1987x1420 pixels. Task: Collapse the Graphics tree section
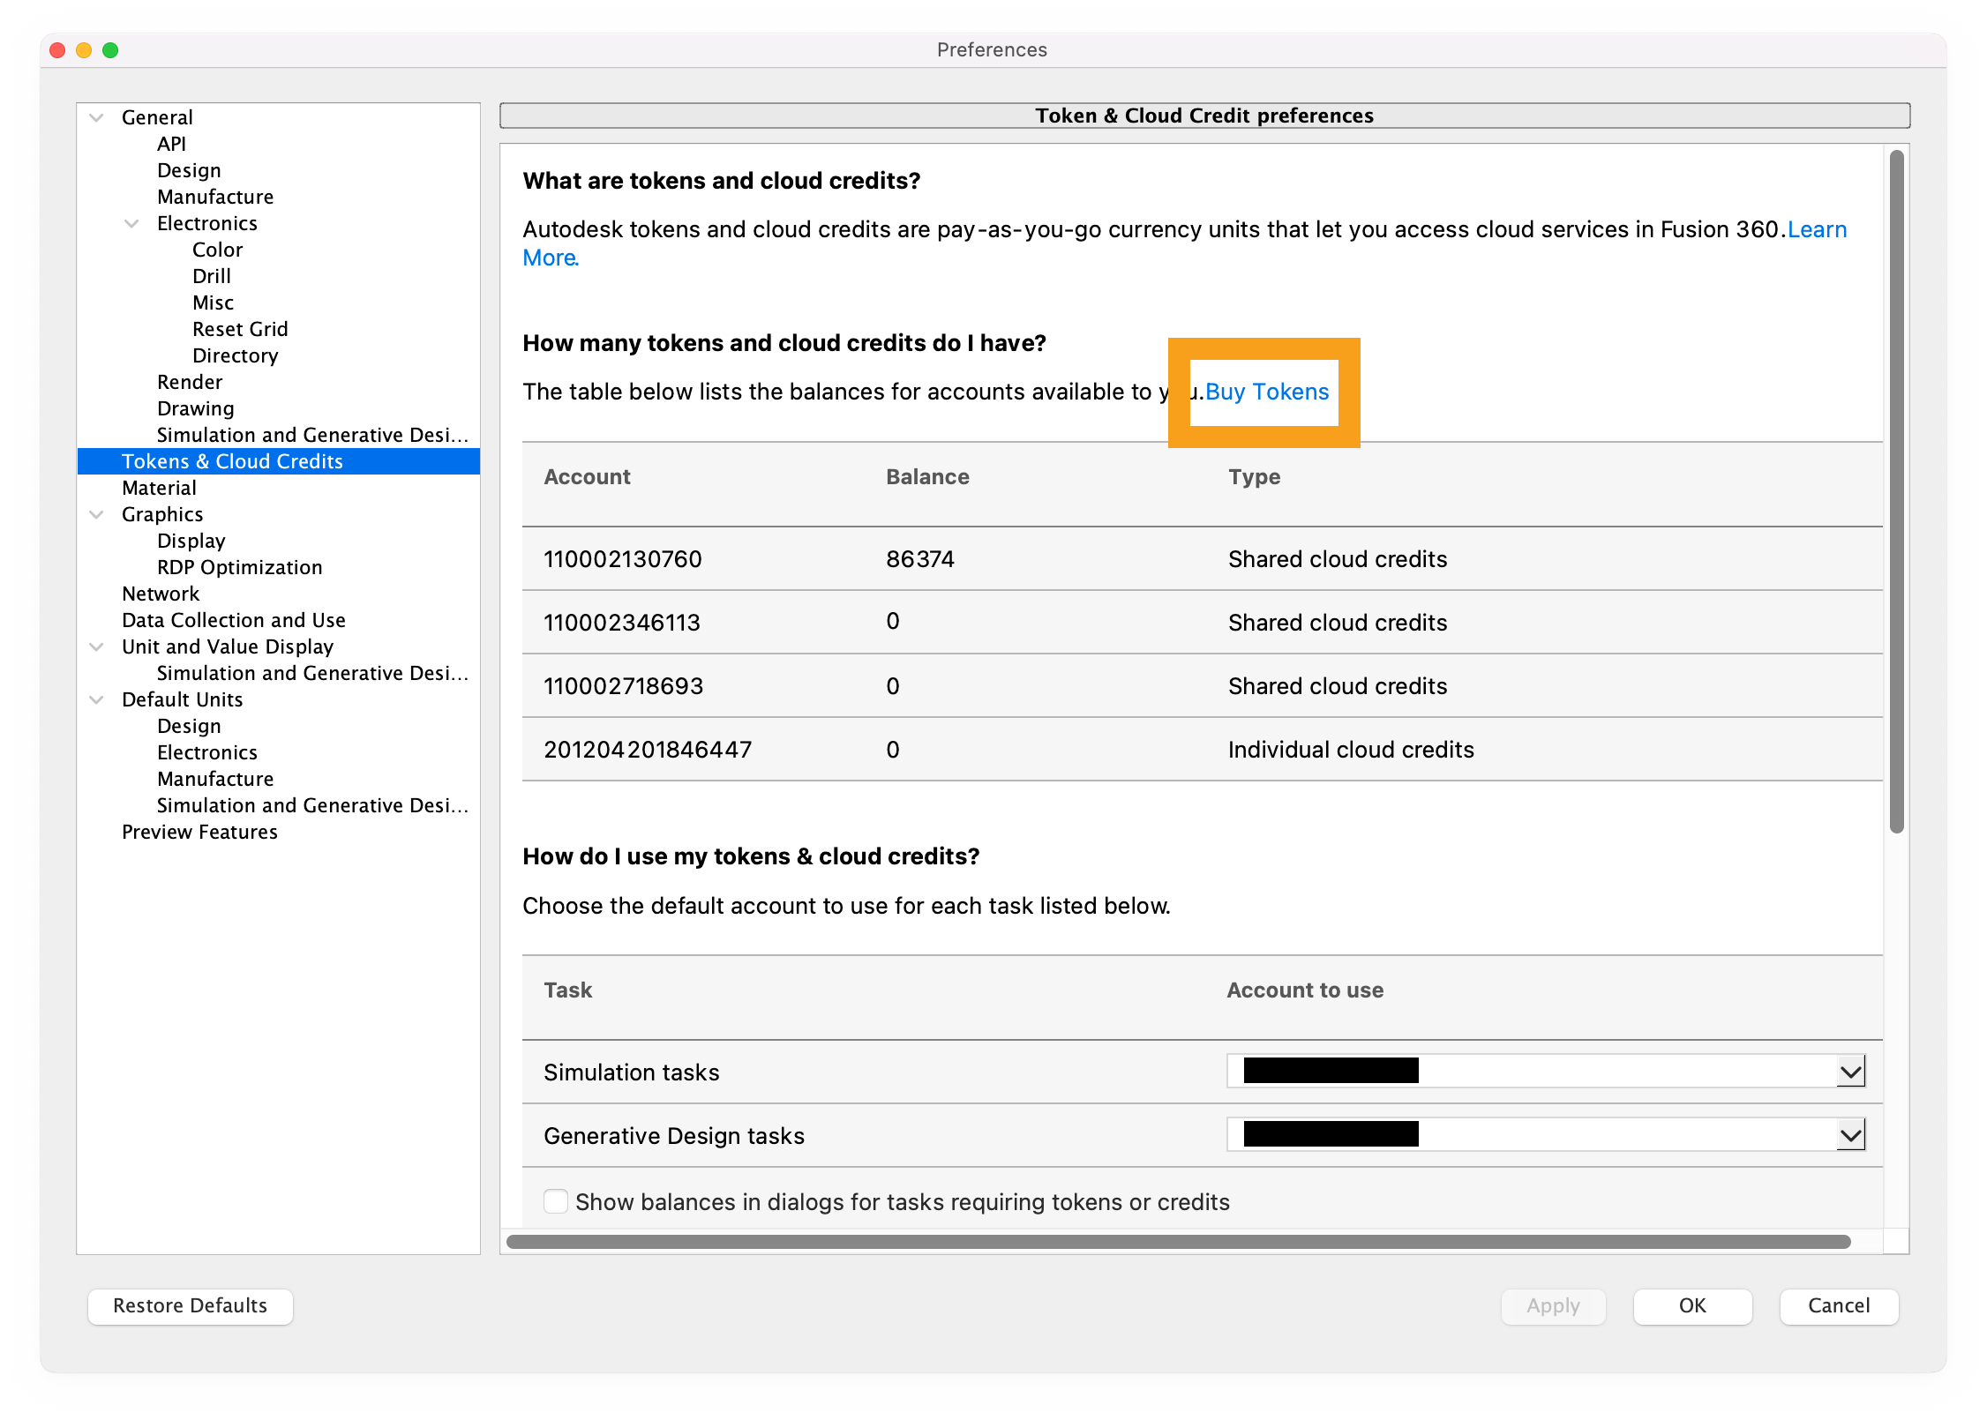pyautogui.click(x=97, y=514)
